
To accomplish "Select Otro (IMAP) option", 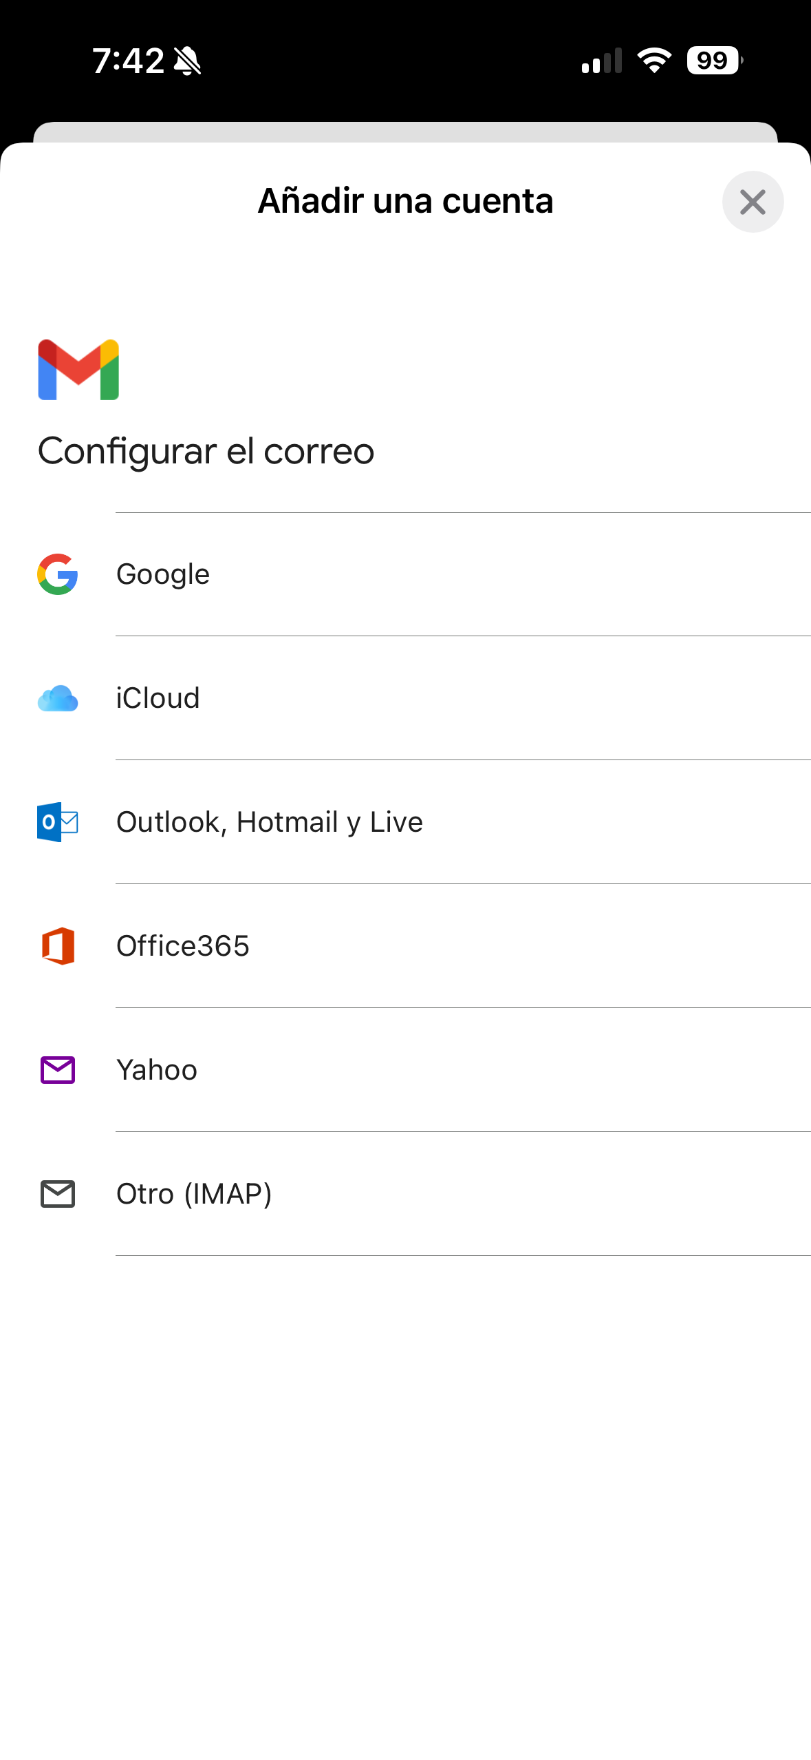I will tap(194, 1194).
